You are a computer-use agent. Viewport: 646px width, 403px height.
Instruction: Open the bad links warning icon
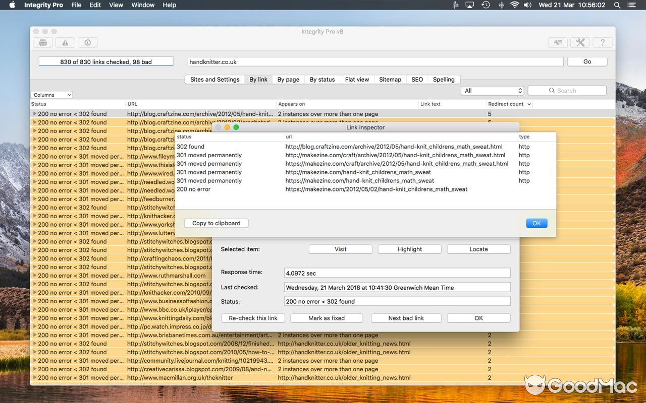pos(65,42)
